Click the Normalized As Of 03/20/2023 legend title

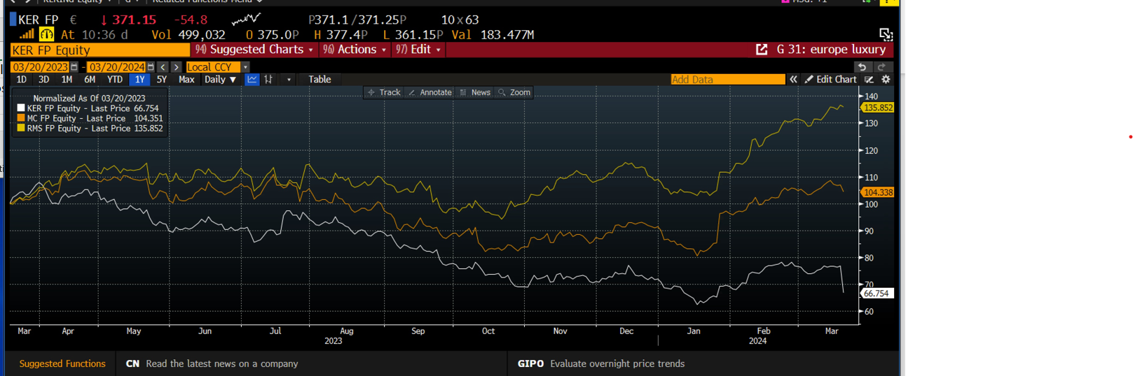(x=89, y=99)
